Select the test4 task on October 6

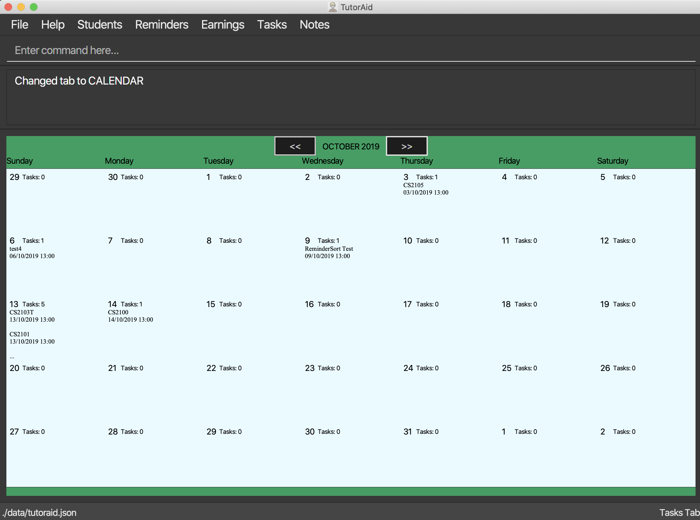tap(16, 249)
